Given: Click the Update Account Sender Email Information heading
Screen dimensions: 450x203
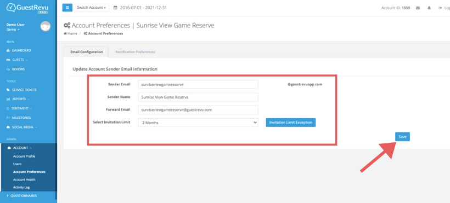Looking at the screenshot, I should point(115,69).
